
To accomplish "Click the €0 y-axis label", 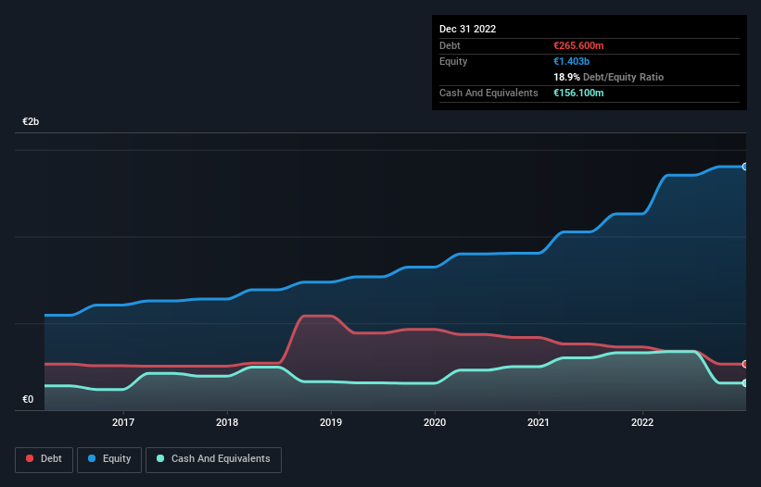I will [x=28, y=399].
